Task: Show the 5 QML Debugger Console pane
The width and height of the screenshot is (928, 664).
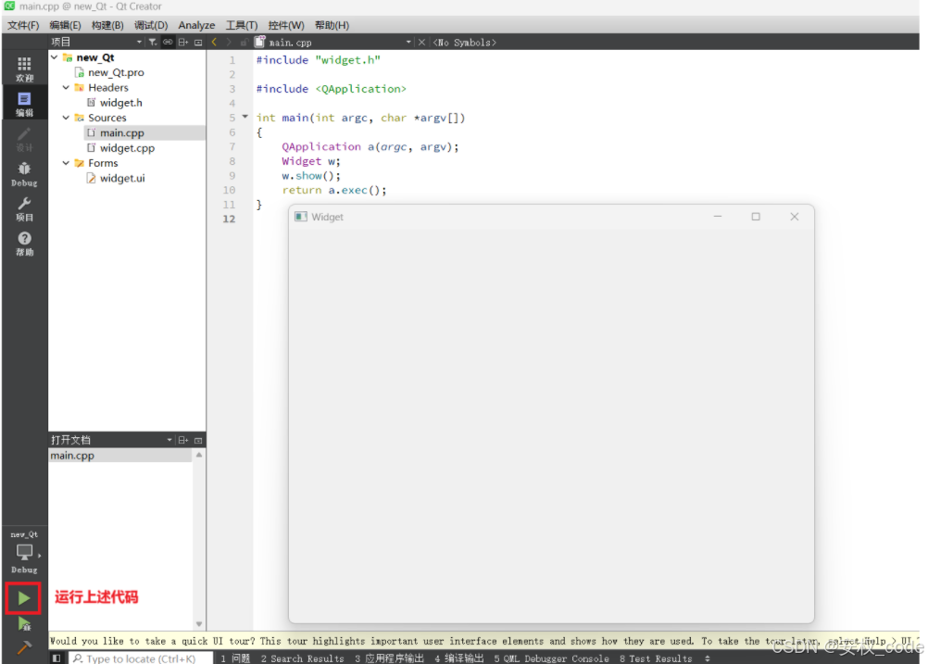Action: coord(551,658)
